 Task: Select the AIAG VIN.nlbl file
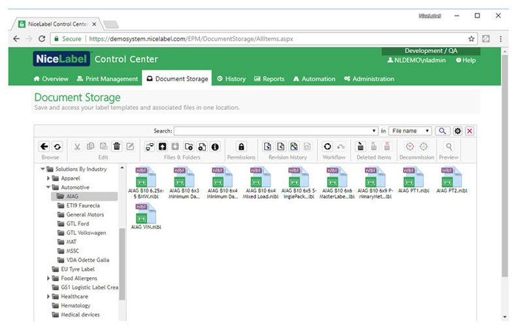(146, 216)
